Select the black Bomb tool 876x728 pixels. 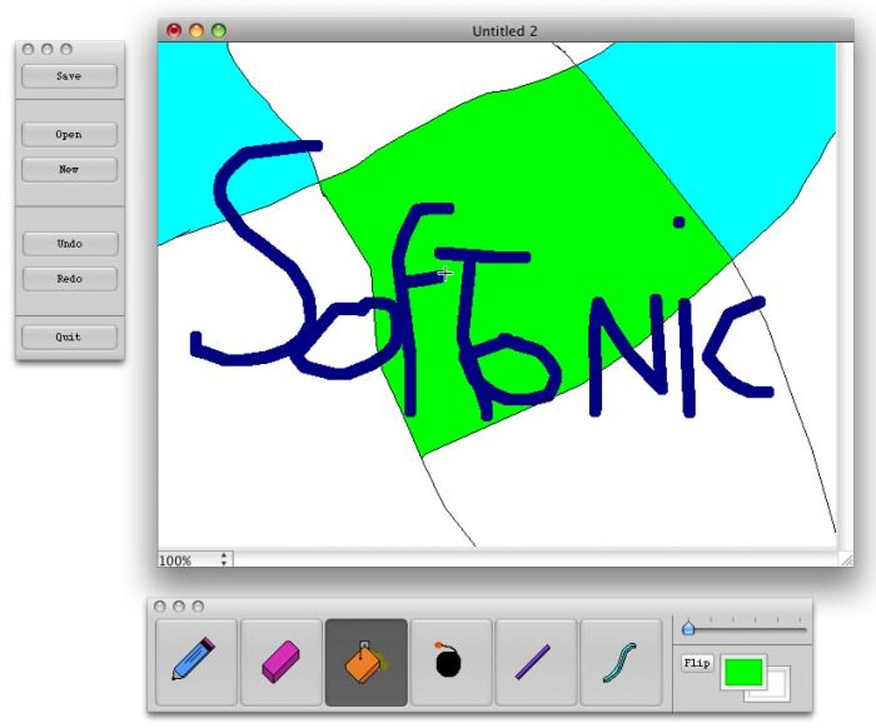[451, 662]
